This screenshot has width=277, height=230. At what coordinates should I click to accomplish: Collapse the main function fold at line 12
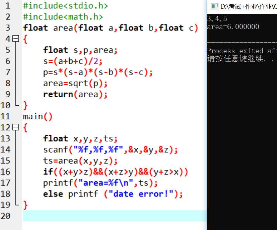tap(16, 127)
